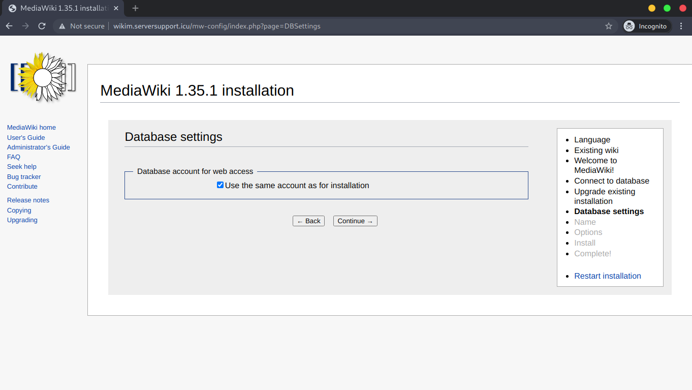Open the Bug tracker link
692x390 pixels.
coord(24,177)
